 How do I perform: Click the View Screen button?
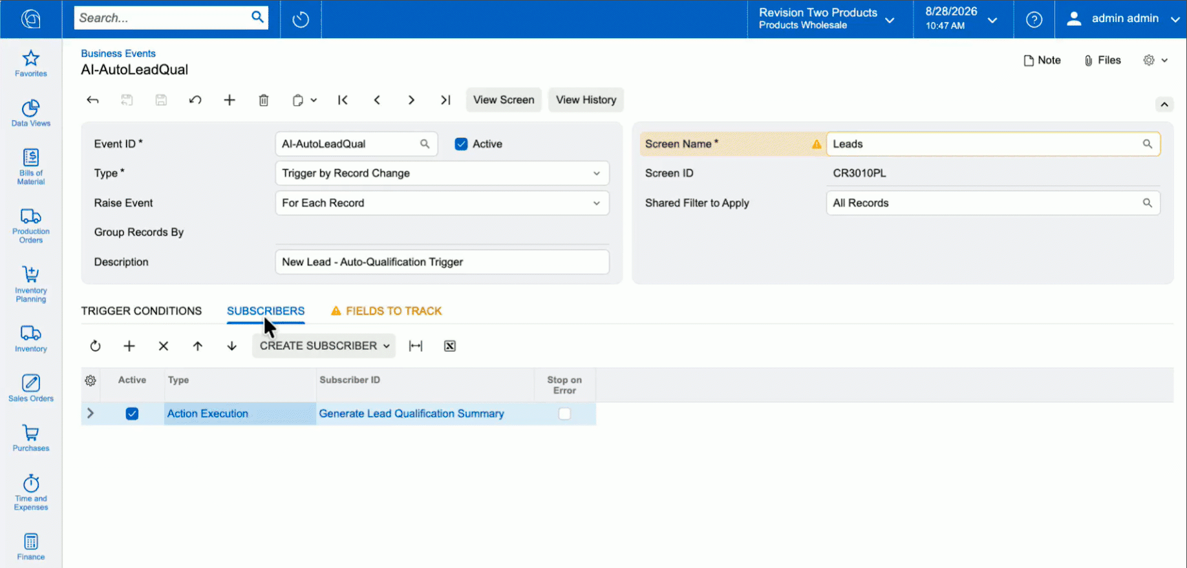(x=504, y=100)
